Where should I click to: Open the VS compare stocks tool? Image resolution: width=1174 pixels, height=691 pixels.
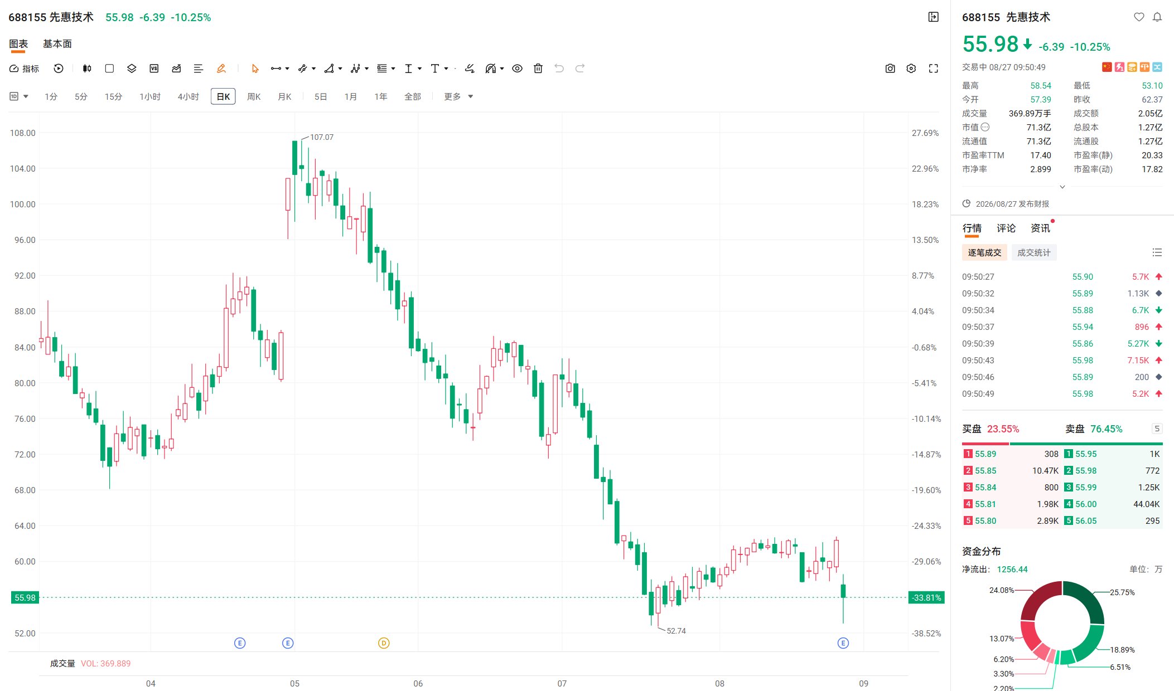tap(154, 69)
